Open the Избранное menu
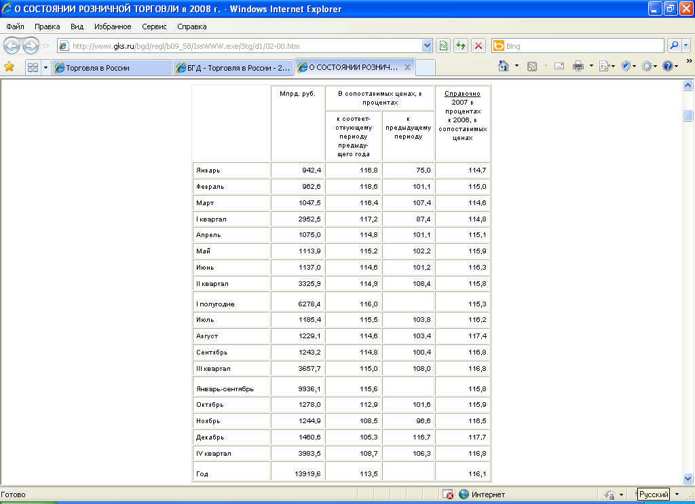Image resolution: width=695 pixels, height=504 pixels. (x=113, y=26)
